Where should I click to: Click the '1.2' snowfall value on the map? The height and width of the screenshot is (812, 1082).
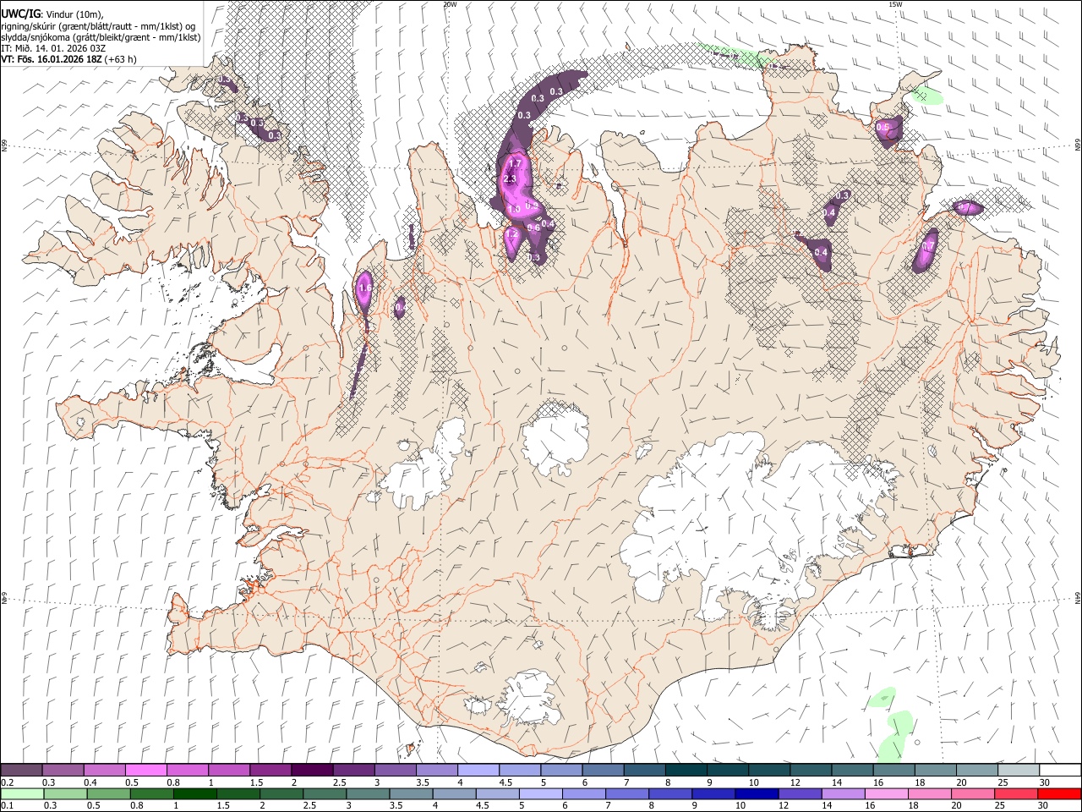(511, 234)
